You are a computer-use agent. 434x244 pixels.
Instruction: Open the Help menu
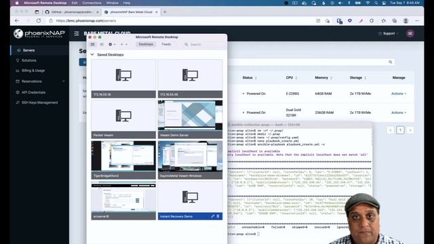click(x=127, y=3)
